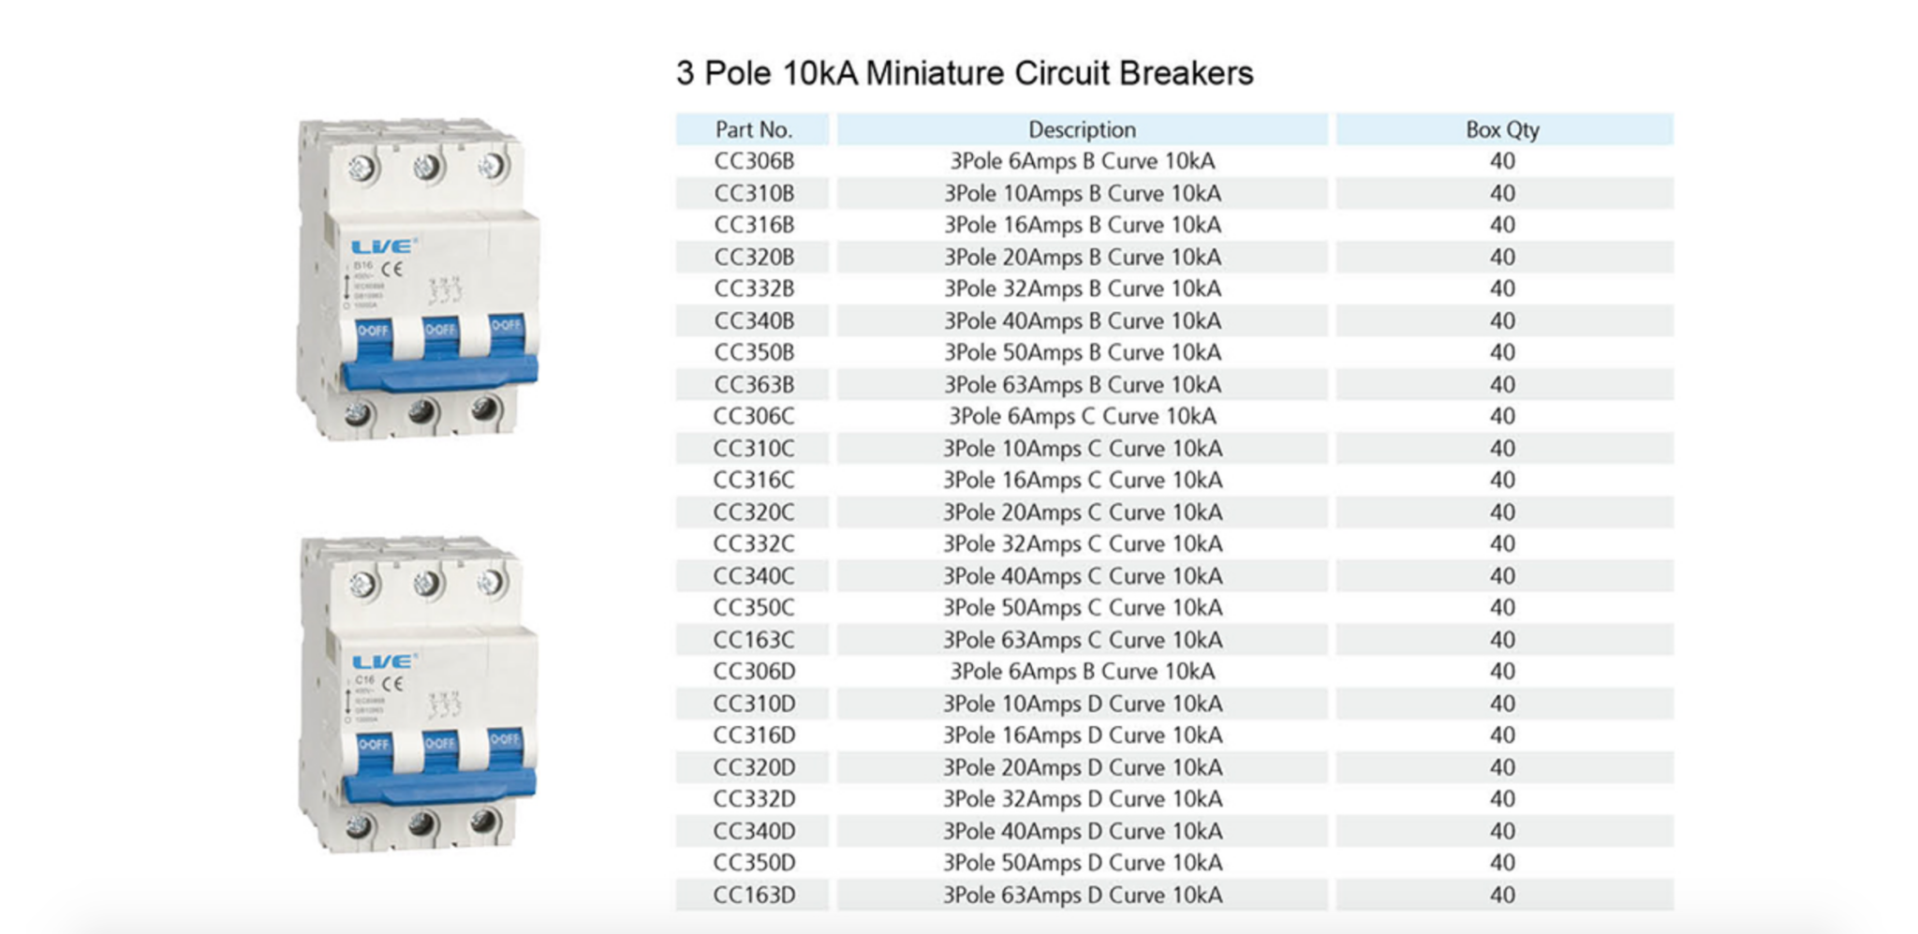Click the CE mark on top breaker
The height and width of the screenshot is (934, 1918).
click(392, 269)
